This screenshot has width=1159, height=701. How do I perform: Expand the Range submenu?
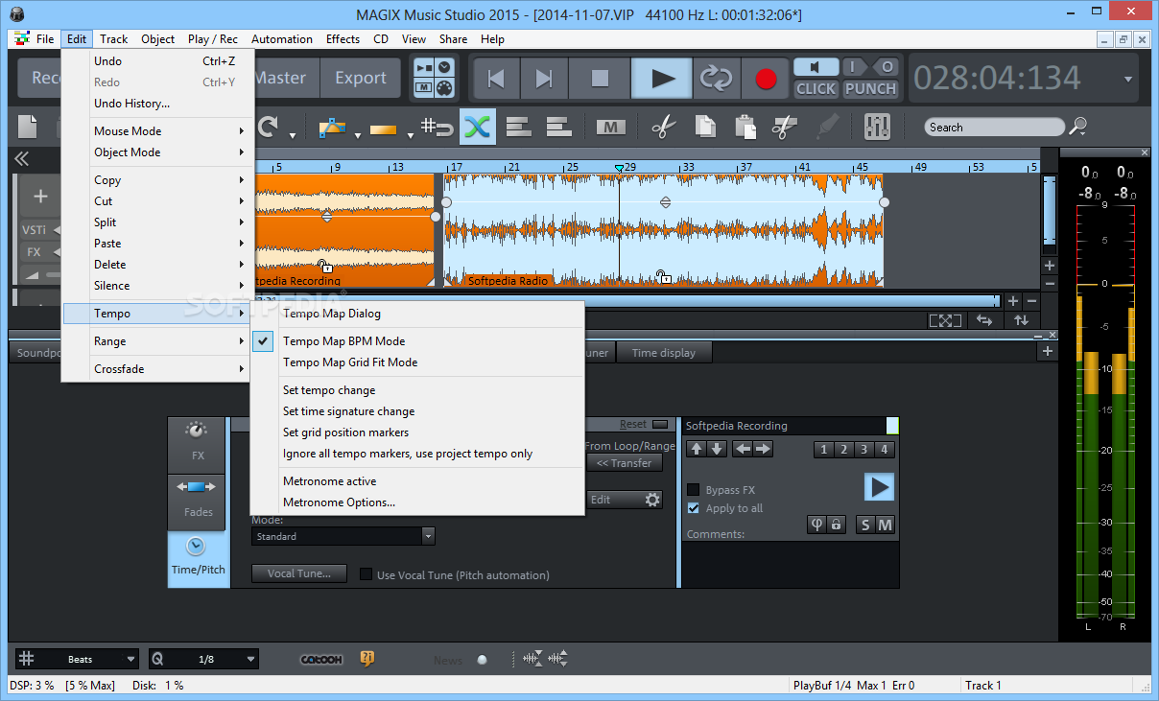[157, 341]
